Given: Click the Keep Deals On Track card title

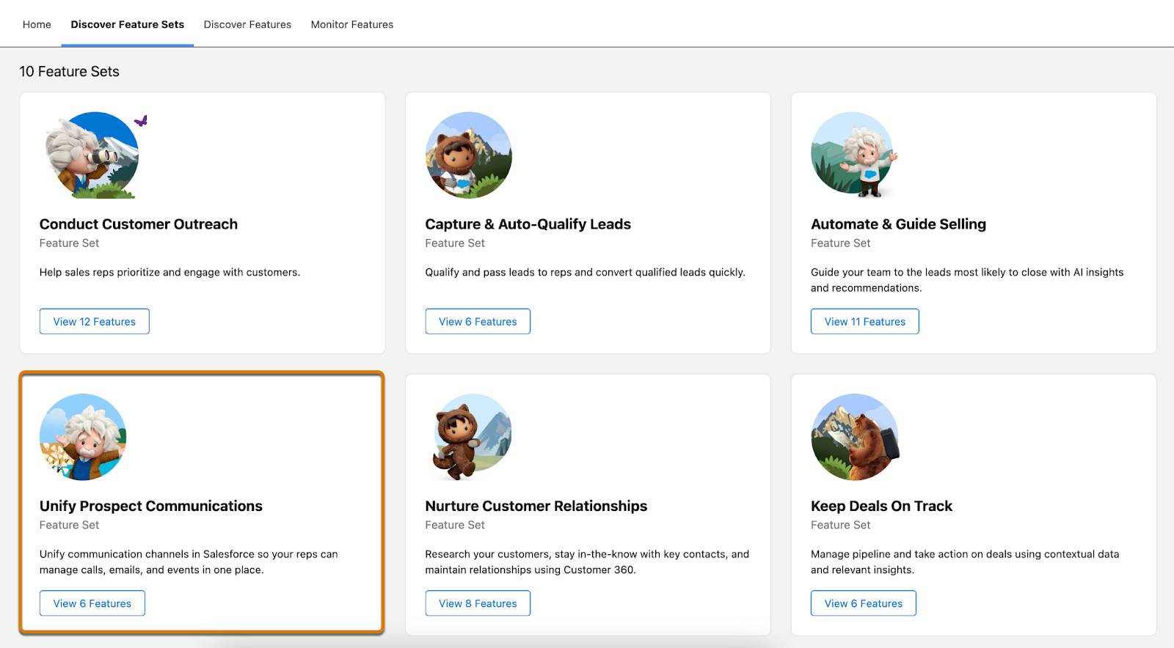Looking at the screenshot, I should coord(881,506).
